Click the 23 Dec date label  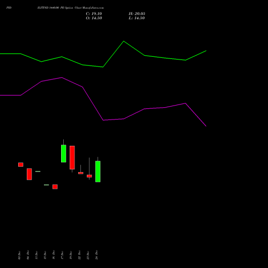pyautogui.click(x=88, y=255)
